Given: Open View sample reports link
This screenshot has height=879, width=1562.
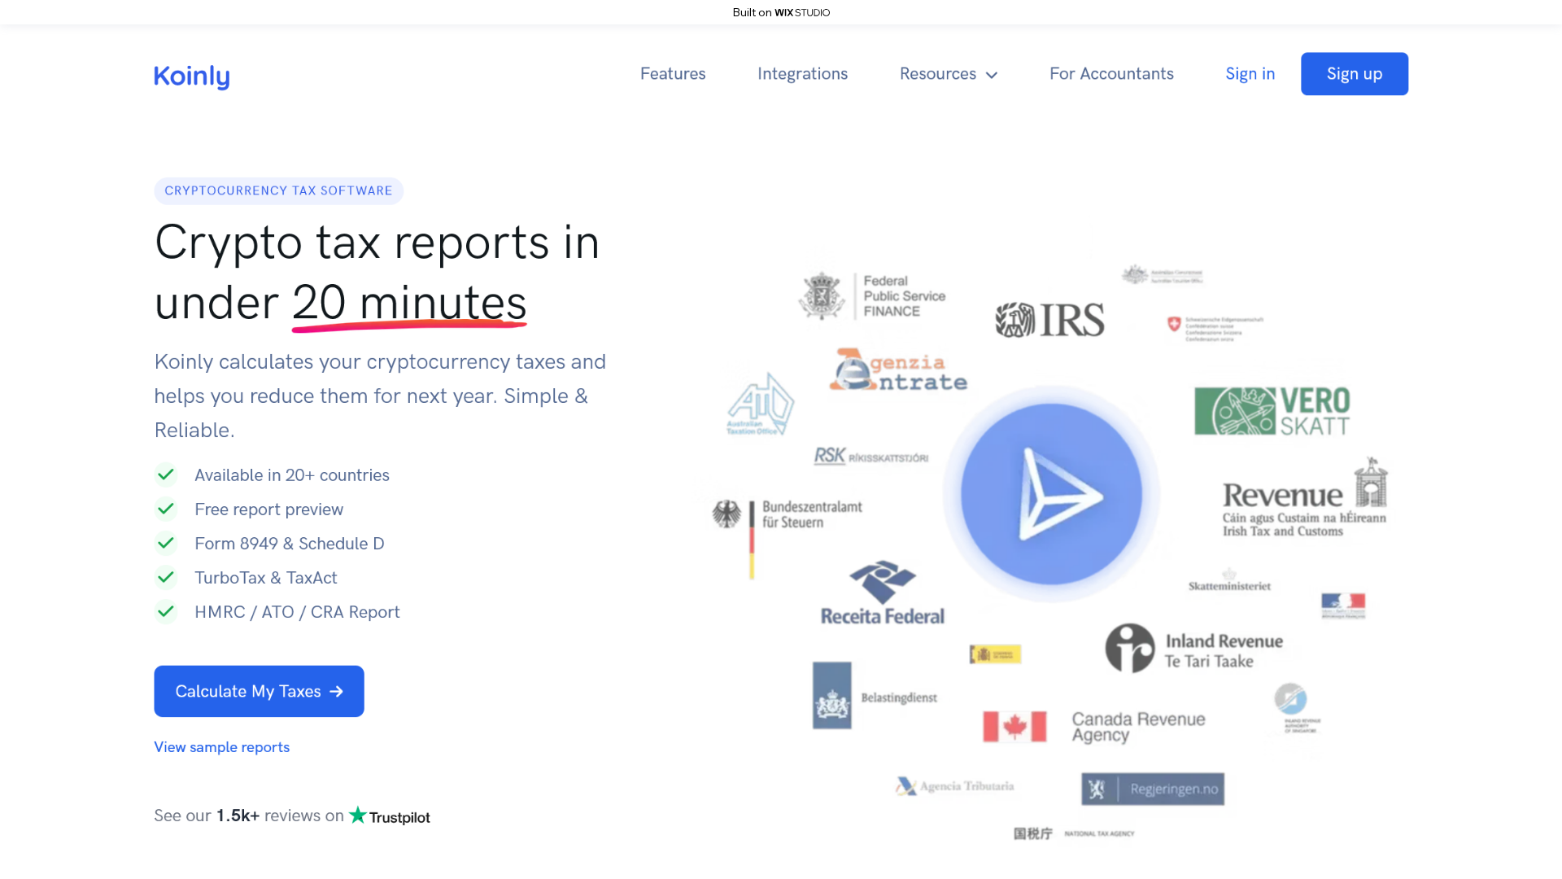Looking at the screenshot, I should tap(221, 747).
